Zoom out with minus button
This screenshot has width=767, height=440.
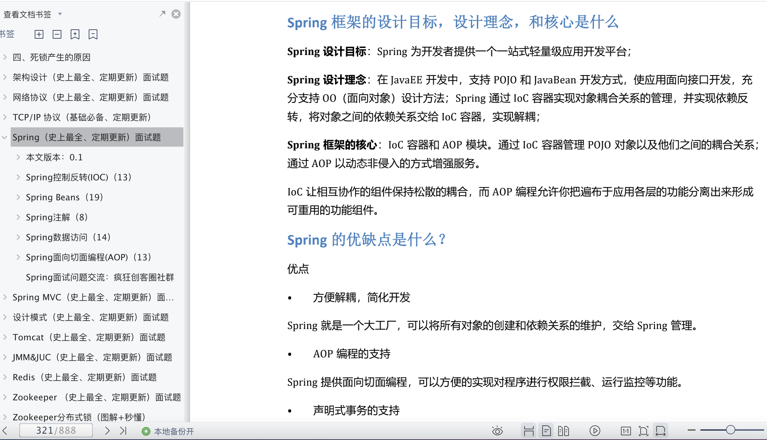[x=692, y=430]
